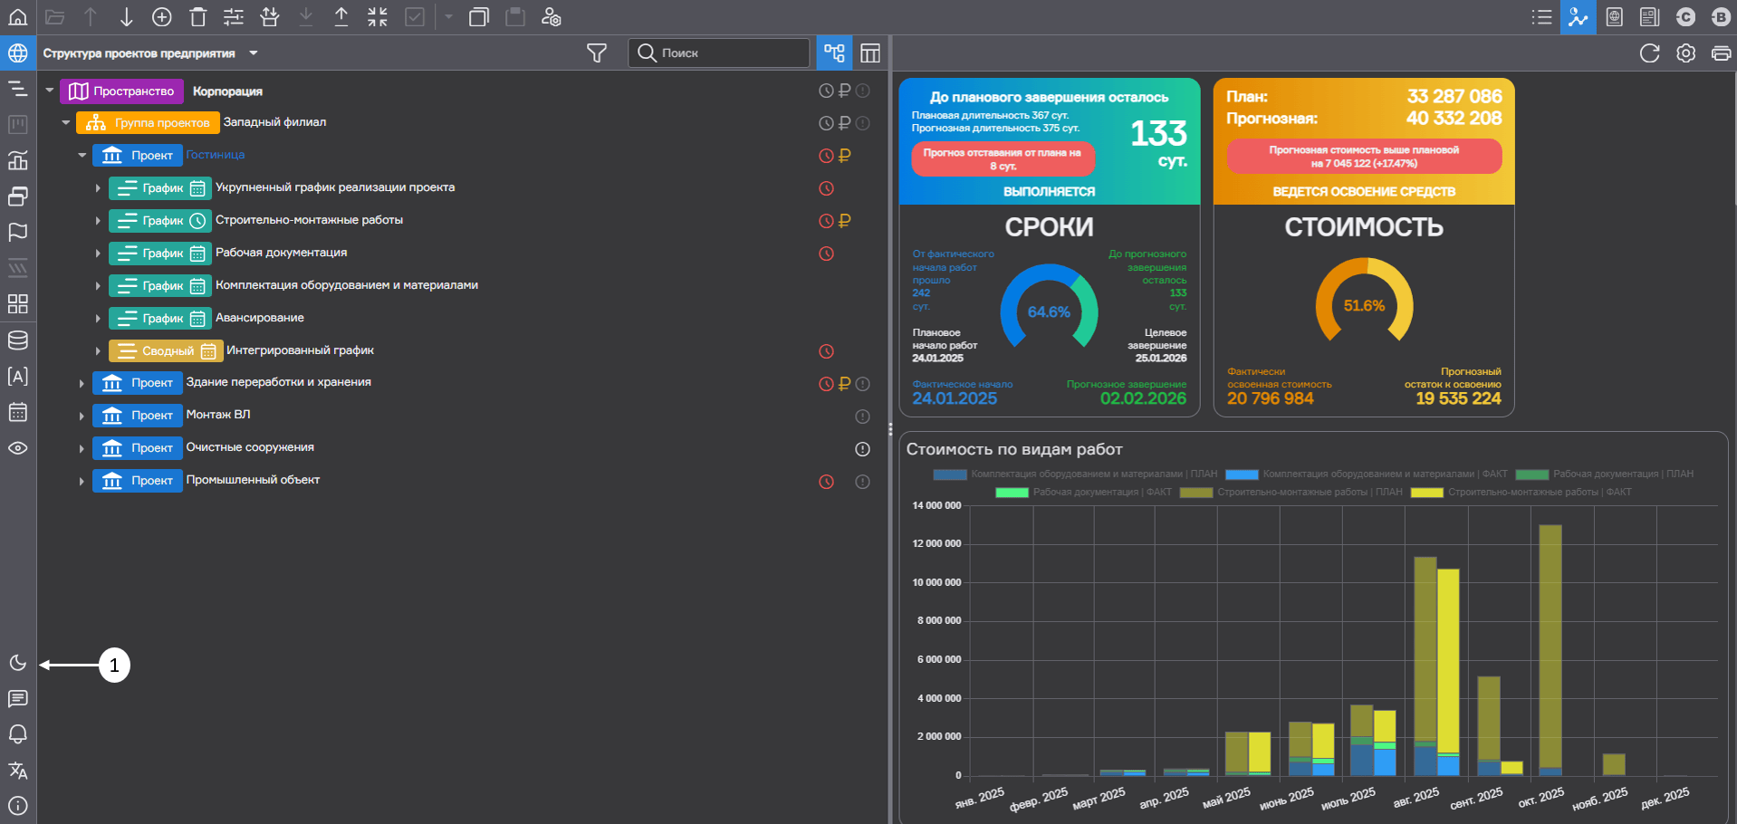Expand Строительно-монтажные работы schedule

coord(98,221)
